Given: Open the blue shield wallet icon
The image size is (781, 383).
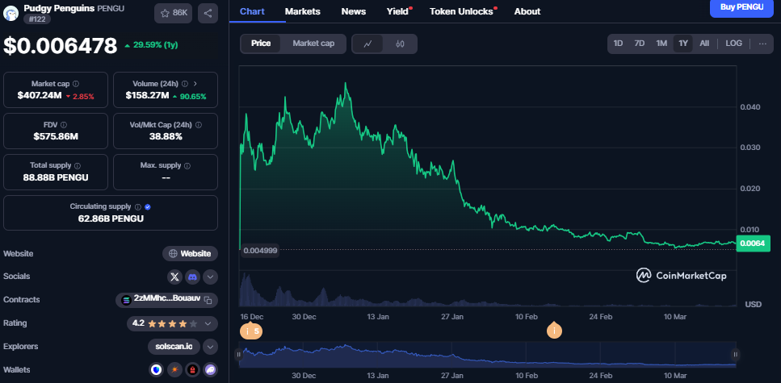Looking at the screenshot, I should point(157,369).
